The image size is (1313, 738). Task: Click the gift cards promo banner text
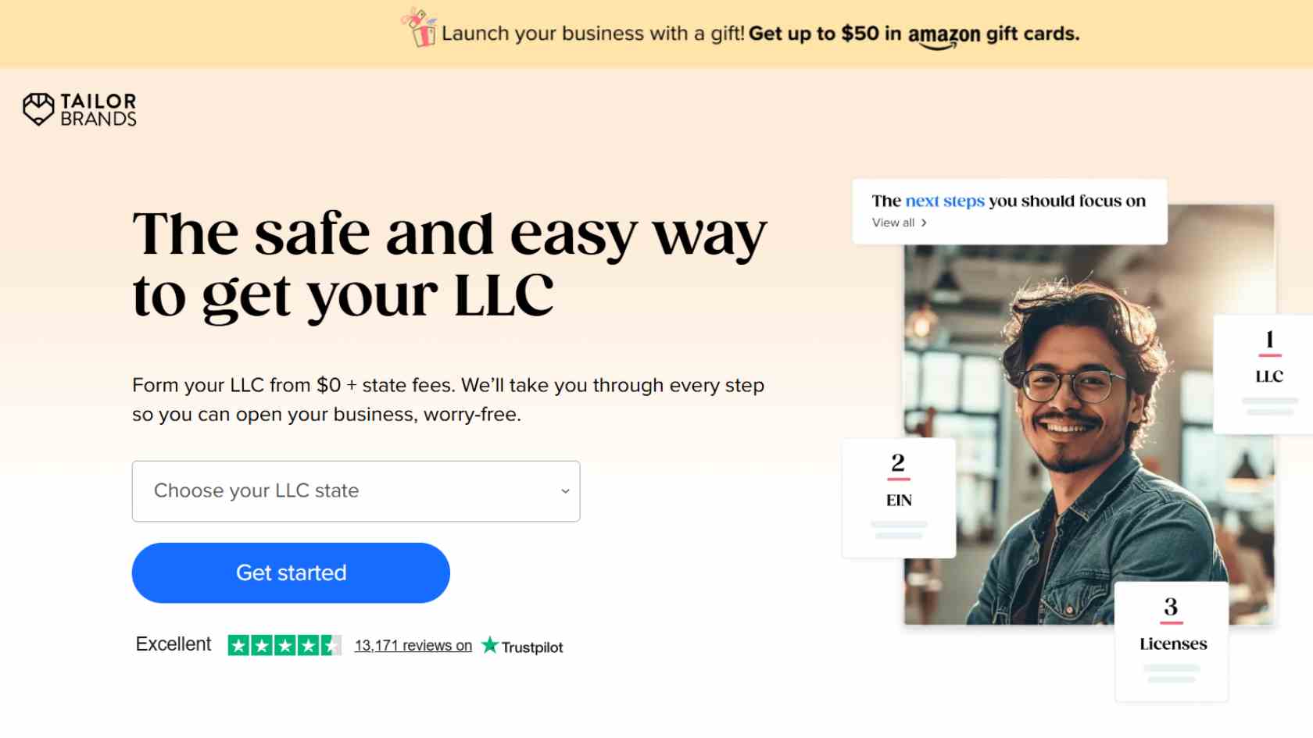[x=760, y=34]
